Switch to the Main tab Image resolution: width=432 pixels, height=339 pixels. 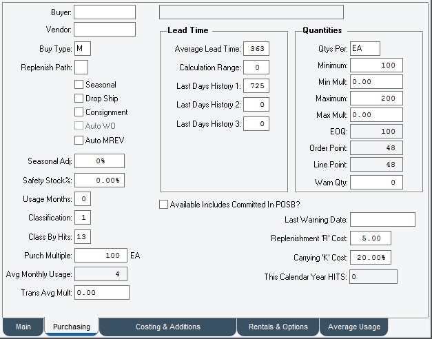pos(22,327)
